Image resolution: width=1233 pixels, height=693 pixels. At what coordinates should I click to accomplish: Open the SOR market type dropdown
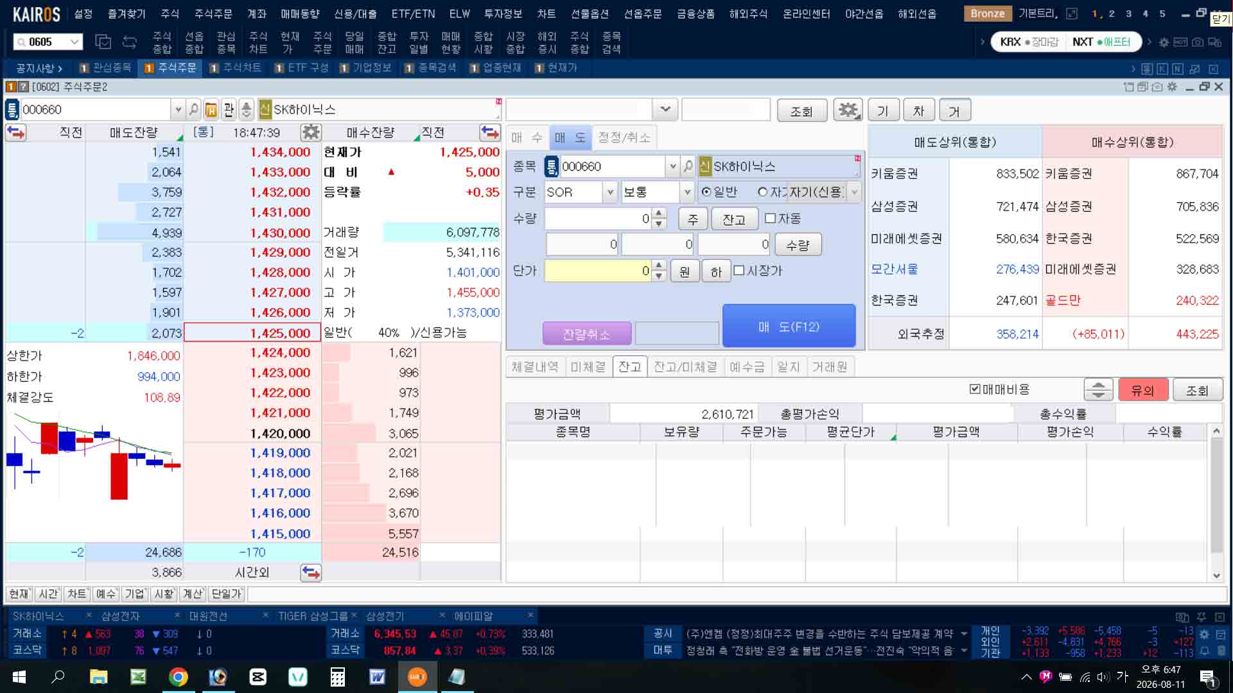(610, 192)
